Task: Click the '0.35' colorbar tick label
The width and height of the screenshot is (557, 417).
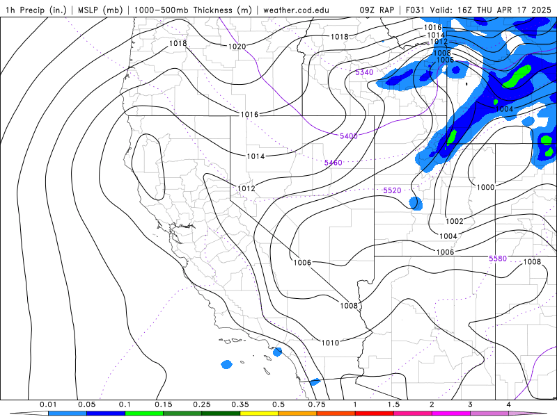Action: [240, 404]
